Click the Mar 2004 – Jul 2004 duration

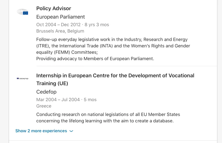click(58, 100)
